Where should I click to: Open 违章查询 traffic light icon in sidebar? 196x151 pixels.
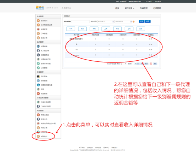click(x=38, y=46)
